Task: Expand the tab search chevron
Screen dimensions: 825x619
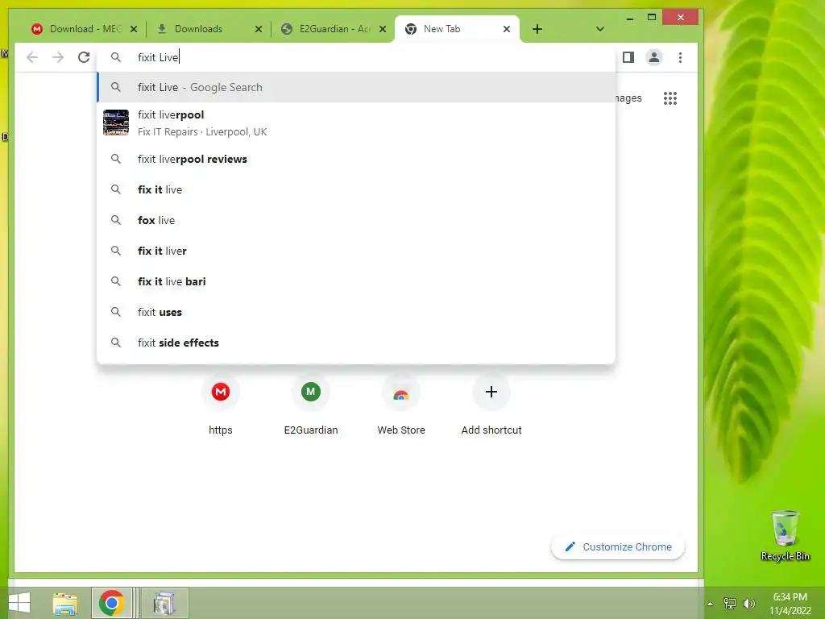Action: [x=599, y=29]
